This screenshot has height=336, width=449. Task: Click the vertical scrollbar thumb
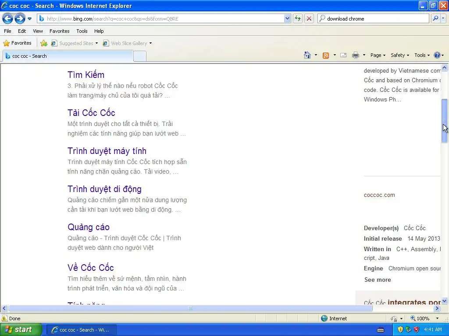445,121
